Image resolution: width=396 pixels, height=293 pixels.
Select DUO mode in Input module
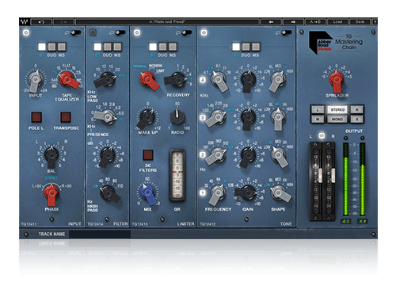tap(51, 47)
